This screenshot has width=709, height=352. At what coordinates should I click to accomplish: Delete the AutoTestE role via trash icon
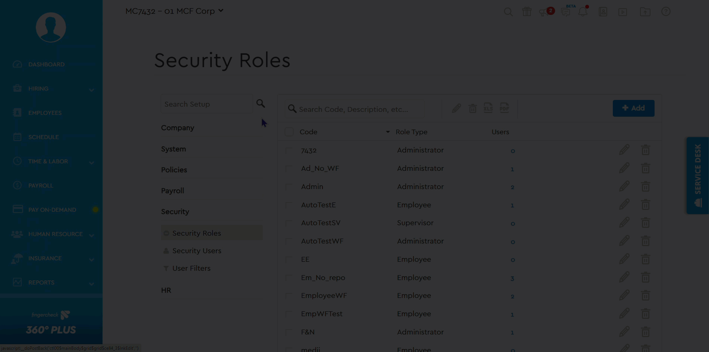(646, 205)
